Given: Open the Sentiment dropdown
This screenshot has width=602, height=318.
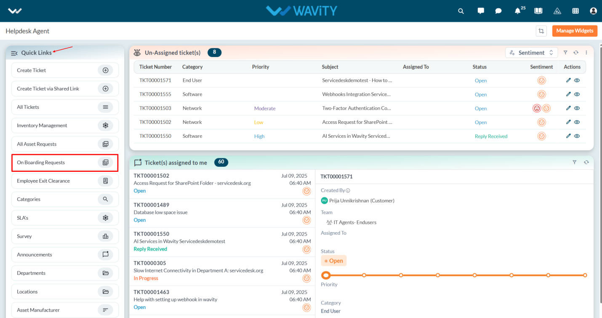Looking at the screenshot, I should coord(531,53).
